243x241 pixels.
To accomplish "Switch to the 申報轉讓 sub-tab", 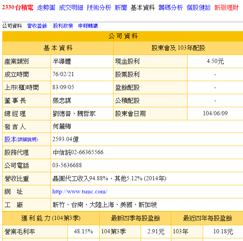I will [x=88, y=26].
